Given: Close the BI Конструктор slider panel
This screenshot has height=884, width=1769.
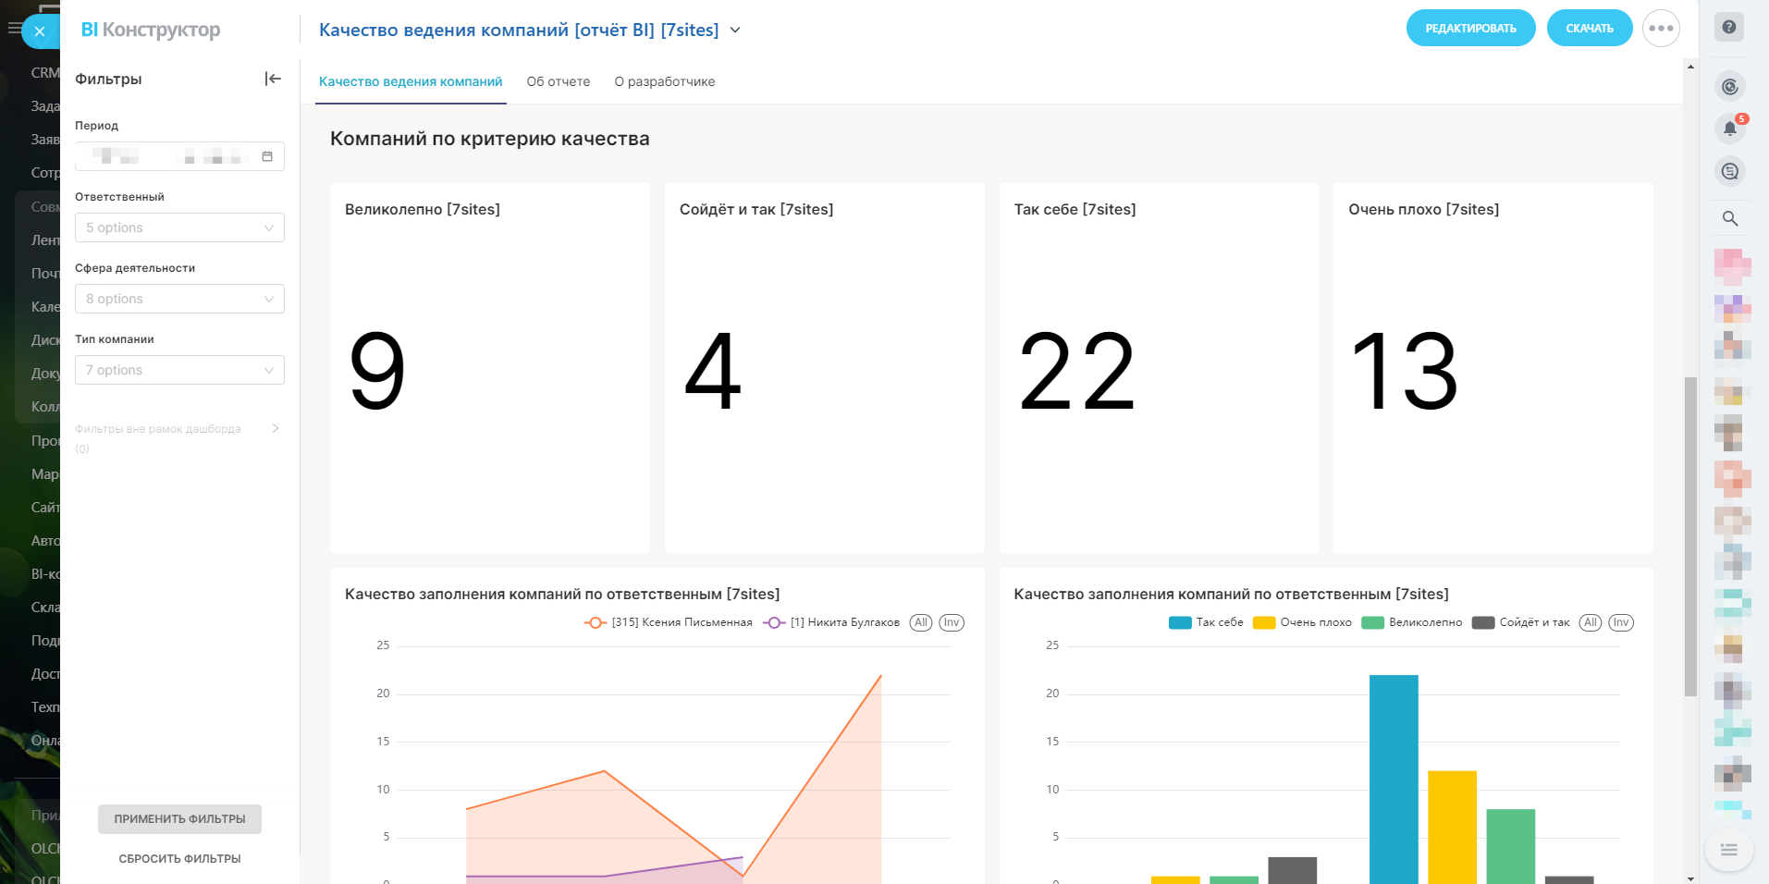Looking at the screenshot, I should click(x=39, y=31).
